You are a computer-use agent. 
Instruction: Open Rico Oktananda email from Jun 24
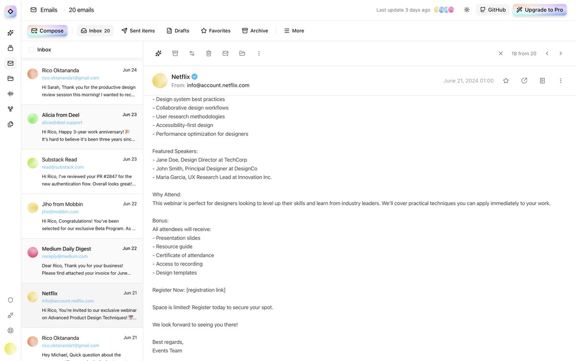82,82
